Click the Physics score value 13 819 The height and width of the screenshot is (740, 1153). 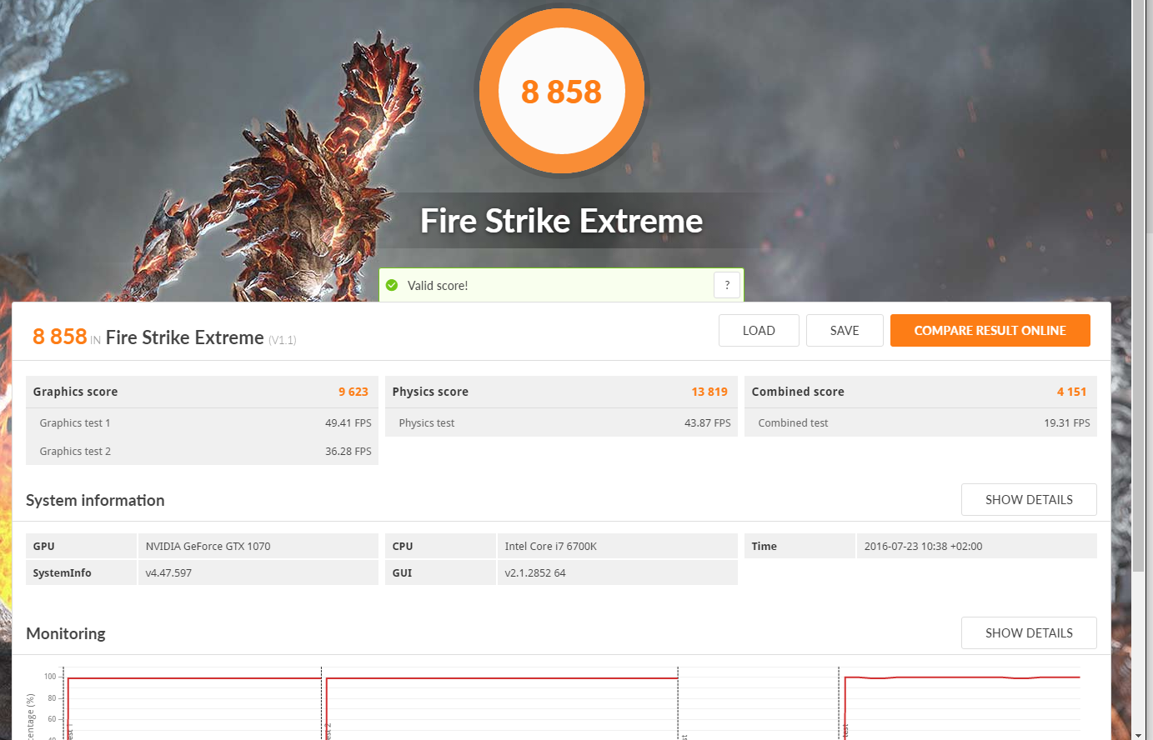(709, 392)
